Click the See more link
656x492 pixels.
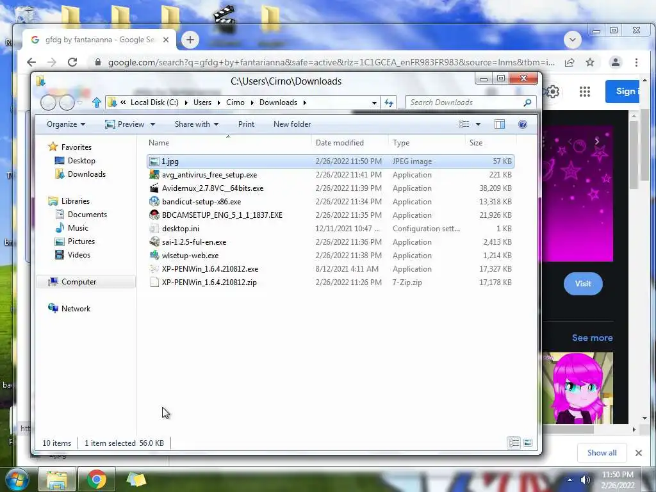[592, 338]
